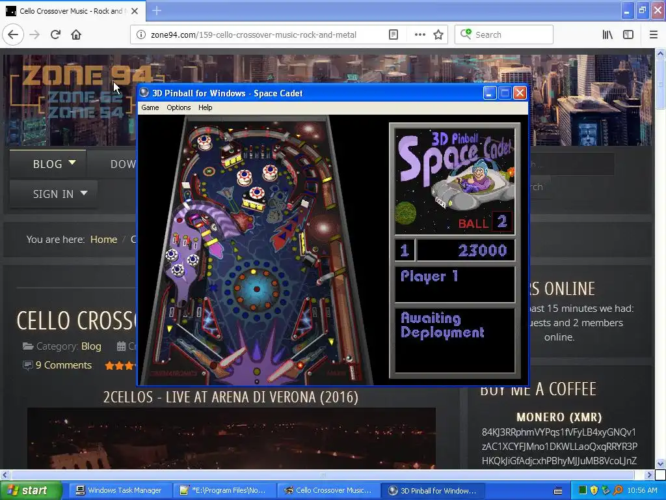
Task: Click the Space Cadet logo artwork panel
Action: coord(455,182)
